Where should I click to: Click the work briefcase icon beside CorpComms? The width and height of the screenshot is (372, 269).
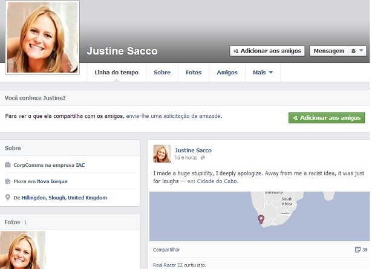8,165
